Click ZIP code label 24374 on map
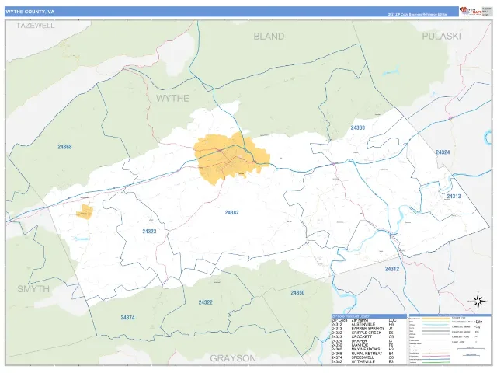Screen dimensions: 497x373 pyautogui.click(x=127, y=318)
